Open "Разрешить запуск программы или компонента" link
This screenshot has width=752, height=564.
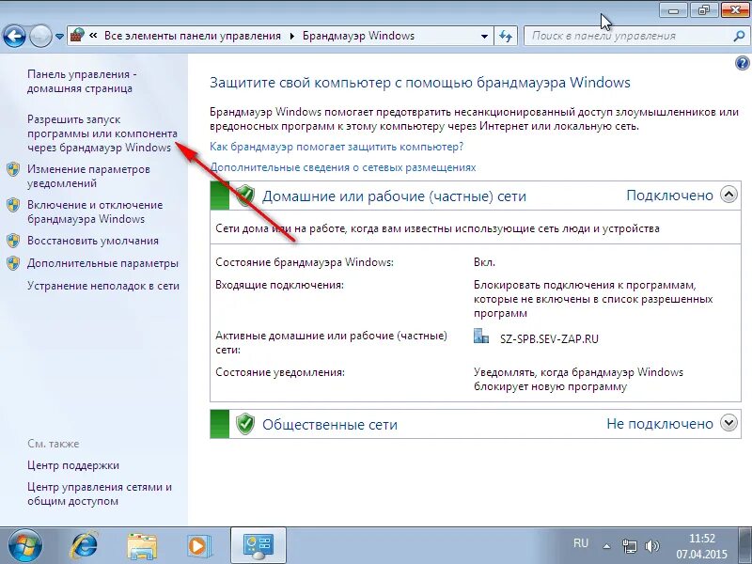tap(102, 133)
